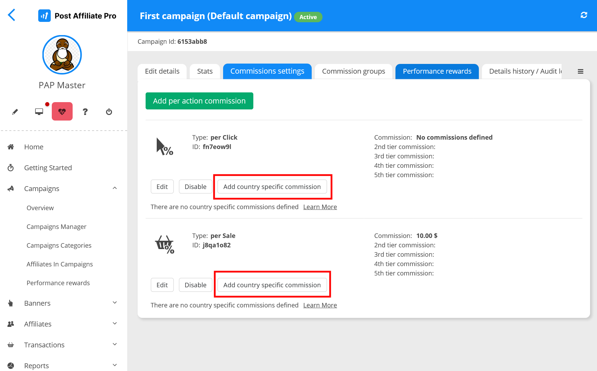597x371 pixels.
Task: Expand the Banners sidebar section
Action: (115, 303)
